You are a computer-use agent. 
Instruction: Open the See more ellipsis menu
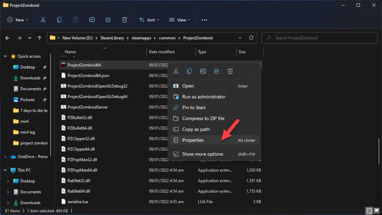(x=204, y=20)
